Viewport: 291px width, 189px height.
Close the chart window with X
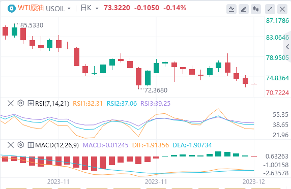282,9
